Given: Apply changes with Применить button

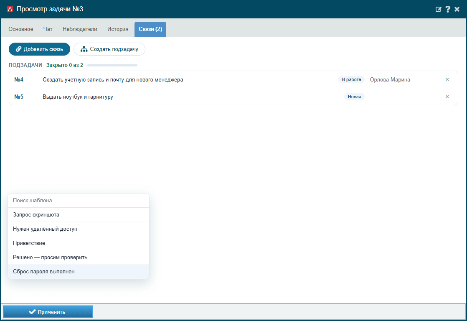Looking at the screenshot, I should coord(48,312).
